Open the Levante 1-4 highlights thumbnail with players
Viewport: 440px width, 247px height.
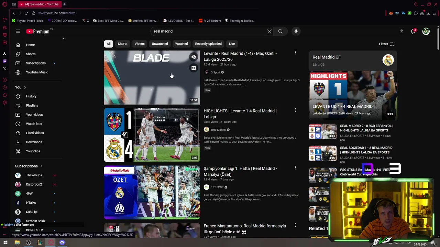click(x=152, y=135)
